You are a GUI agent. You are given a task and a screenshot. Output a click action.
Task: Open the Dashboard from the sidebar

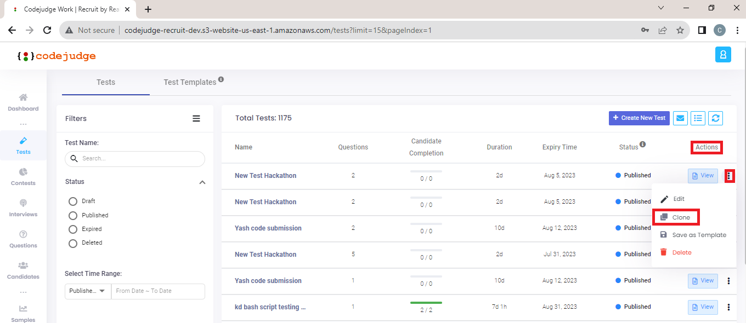(22, 101)
